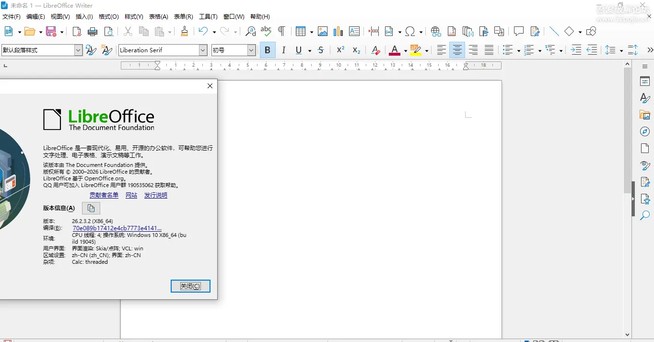The height and width of the screenshot is (342, 654).
Task: Click the Open folder icon
Action: [x=30, y=32]
